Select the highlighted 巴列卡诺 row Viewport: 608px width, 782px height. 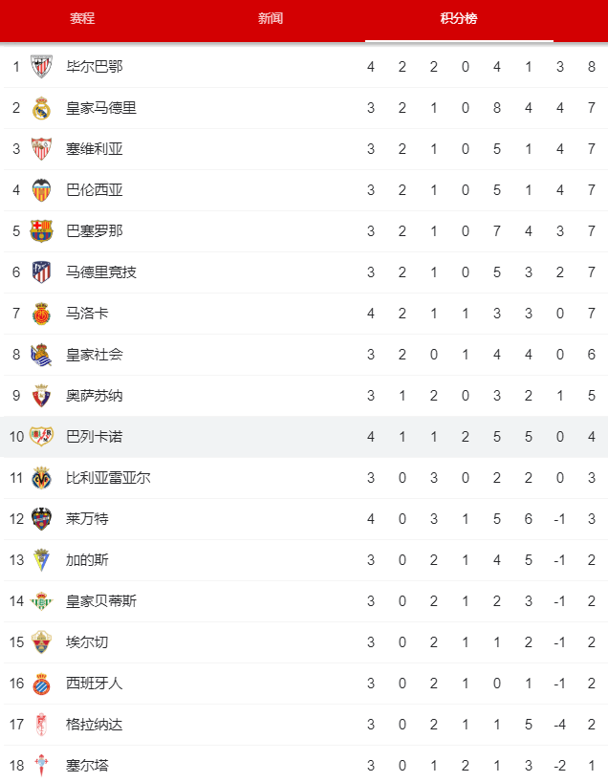[304, 437]
